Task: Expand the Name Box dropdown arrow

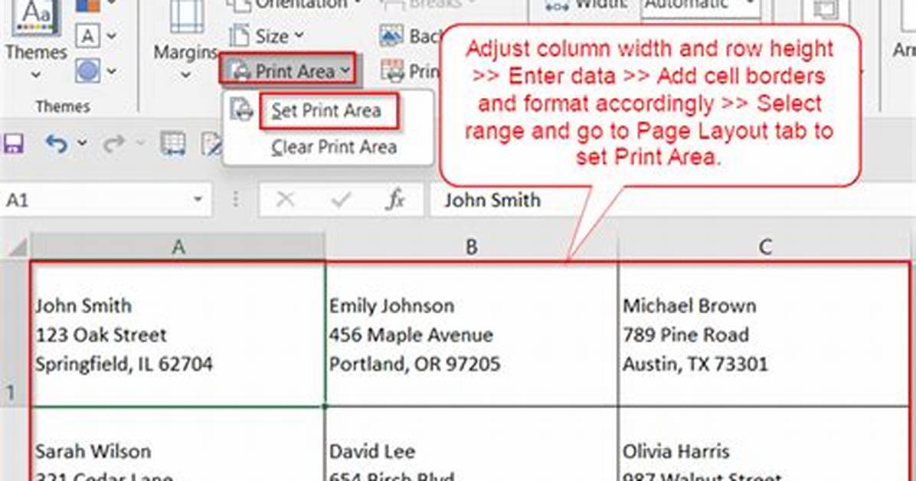Action: pyautogui.click(x=198, y=200)
